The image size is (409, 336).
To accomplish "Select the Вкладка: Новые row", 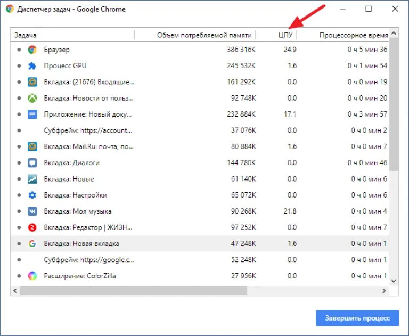I will tap(200, 179).
